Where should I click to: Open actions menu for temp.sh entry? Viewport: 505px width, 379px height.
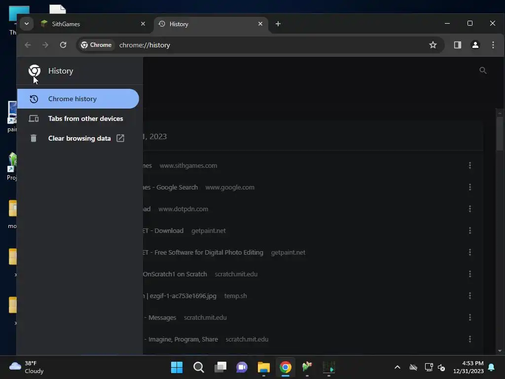tap(470, 296)
